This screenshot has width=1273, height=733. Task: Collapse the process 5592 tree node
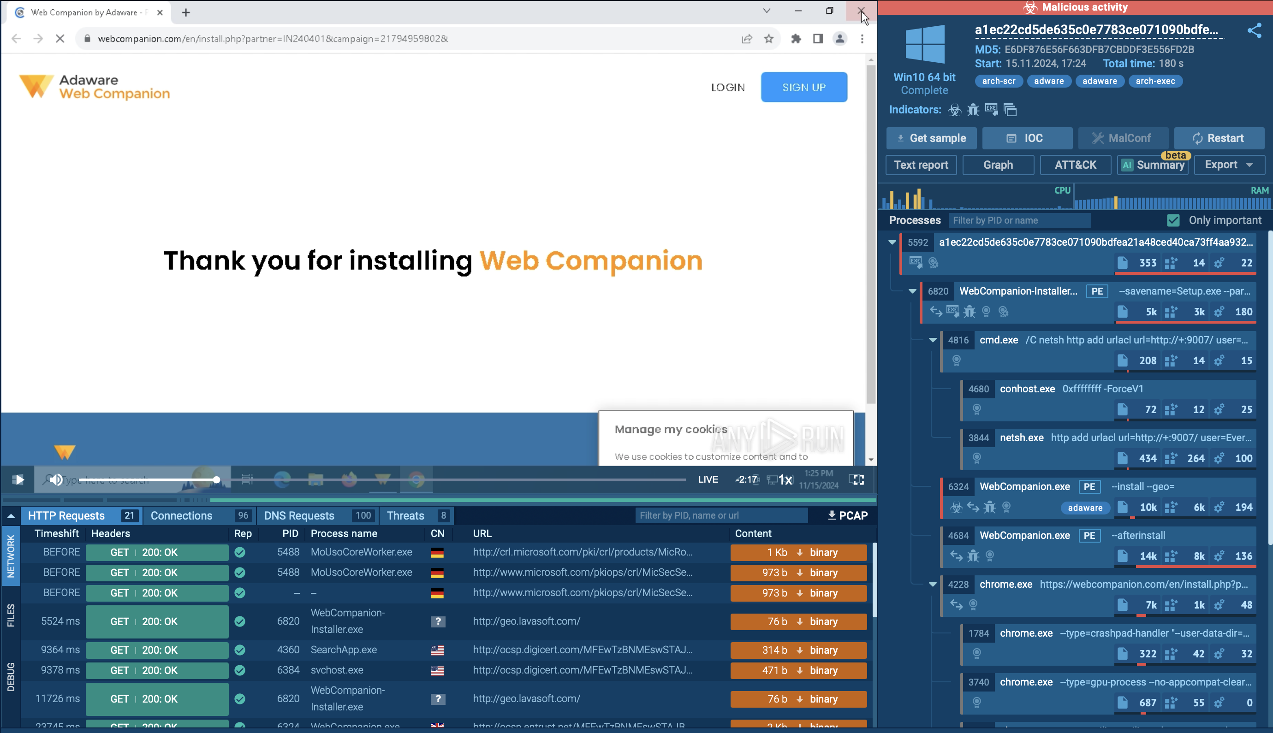892,242
